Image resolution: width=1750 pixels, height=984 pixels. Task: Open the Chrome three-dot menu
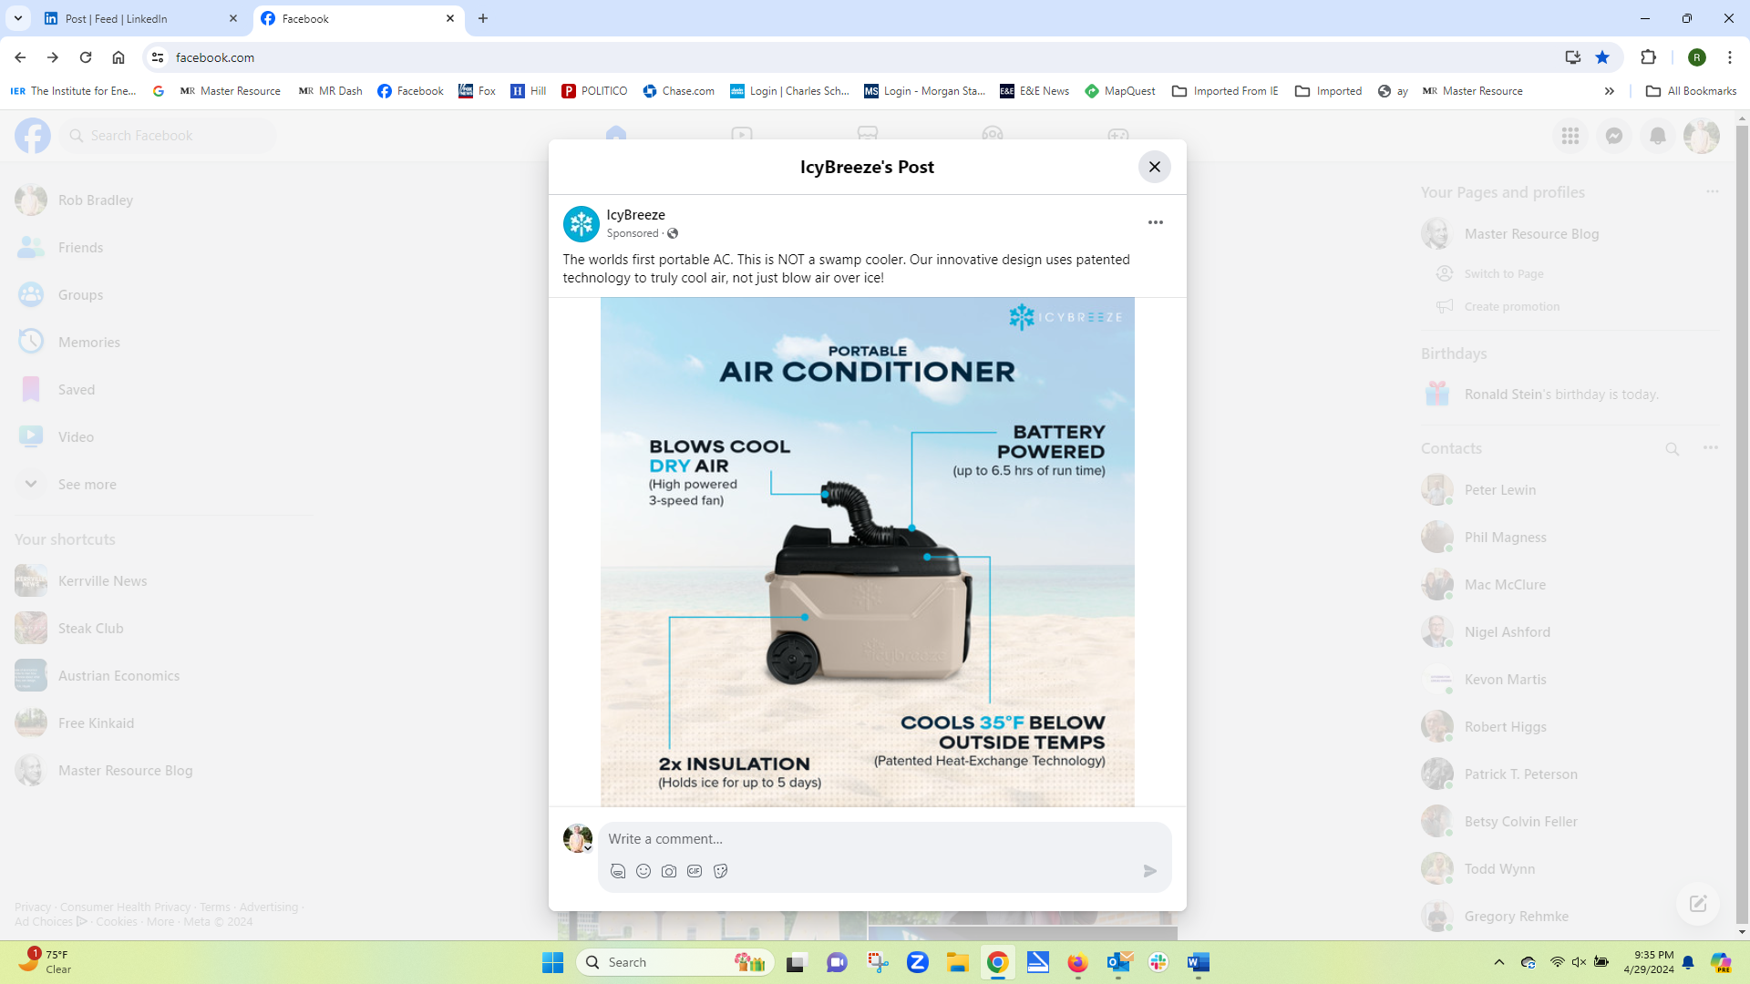[x=1729, y=57]
